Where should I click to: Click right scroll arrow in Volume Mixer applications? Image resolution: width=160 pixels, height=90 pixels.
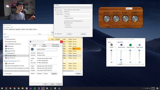143,64
